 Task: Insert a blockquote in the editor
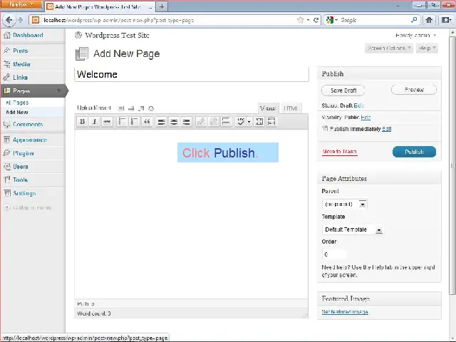(x=147, y=122)
